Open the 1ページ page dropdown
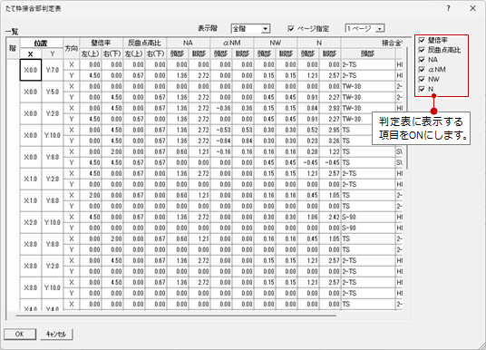Image resolution: width=486 pixels, height=350 pixels. click(364, 28)
